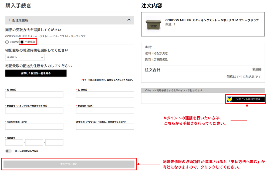Click the 送料 (宅配受取): line

[156, 53]
